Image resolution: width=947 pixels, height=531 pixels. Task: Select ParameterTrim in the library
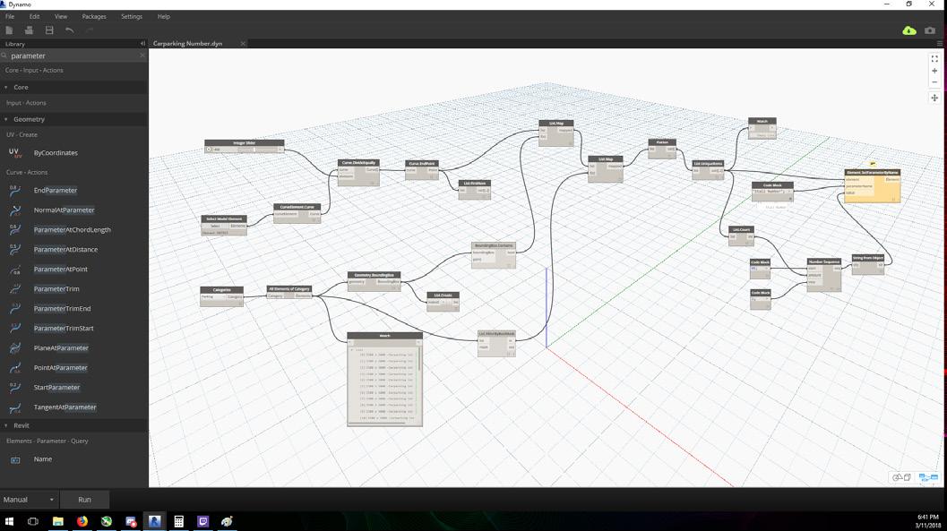pos(56,289)
